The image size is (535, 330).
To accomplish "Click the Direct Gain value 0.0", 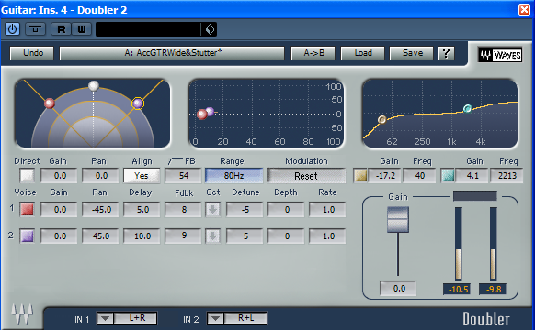I will tap(59, 176).
